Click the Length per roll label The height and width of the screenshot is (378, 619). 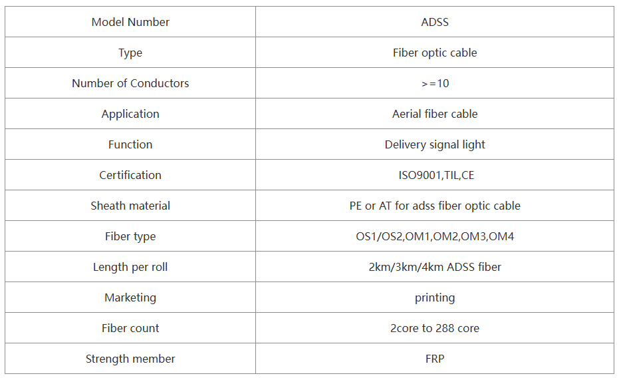point(130,267)
